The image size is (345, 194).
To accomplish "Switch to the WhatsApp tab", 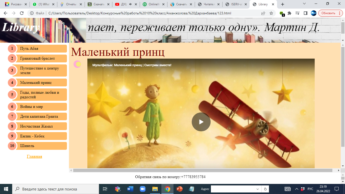I will click(44, 4).
